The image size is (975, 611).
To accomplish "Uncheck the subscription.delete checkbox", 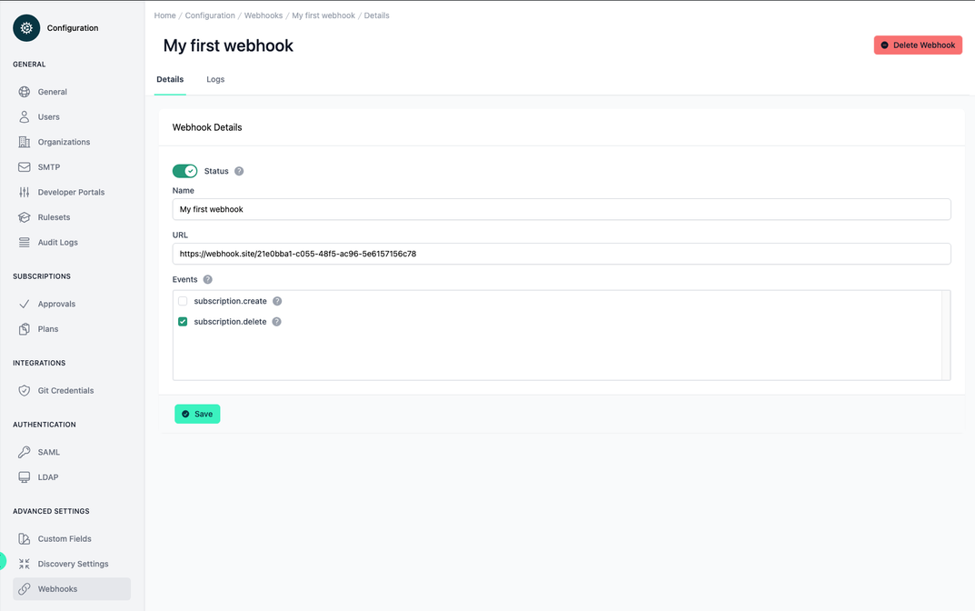I will click(182, 321).
